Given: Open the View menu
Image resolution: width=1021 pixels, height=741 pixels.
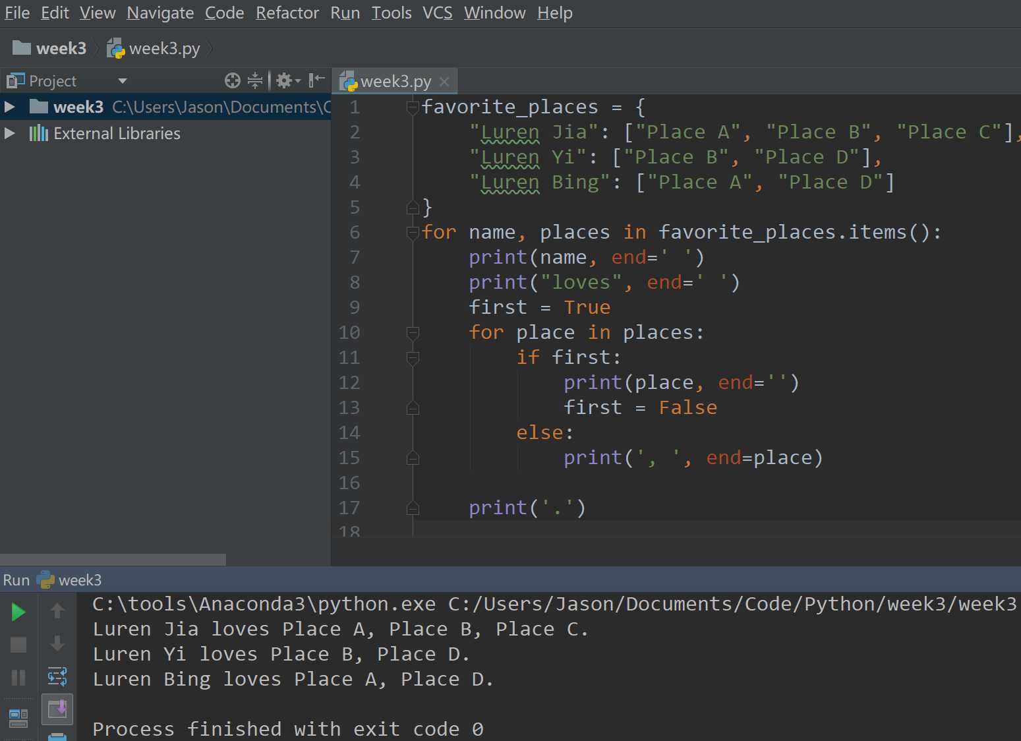Looking at the screenshot, I should [x=98, y=13].
